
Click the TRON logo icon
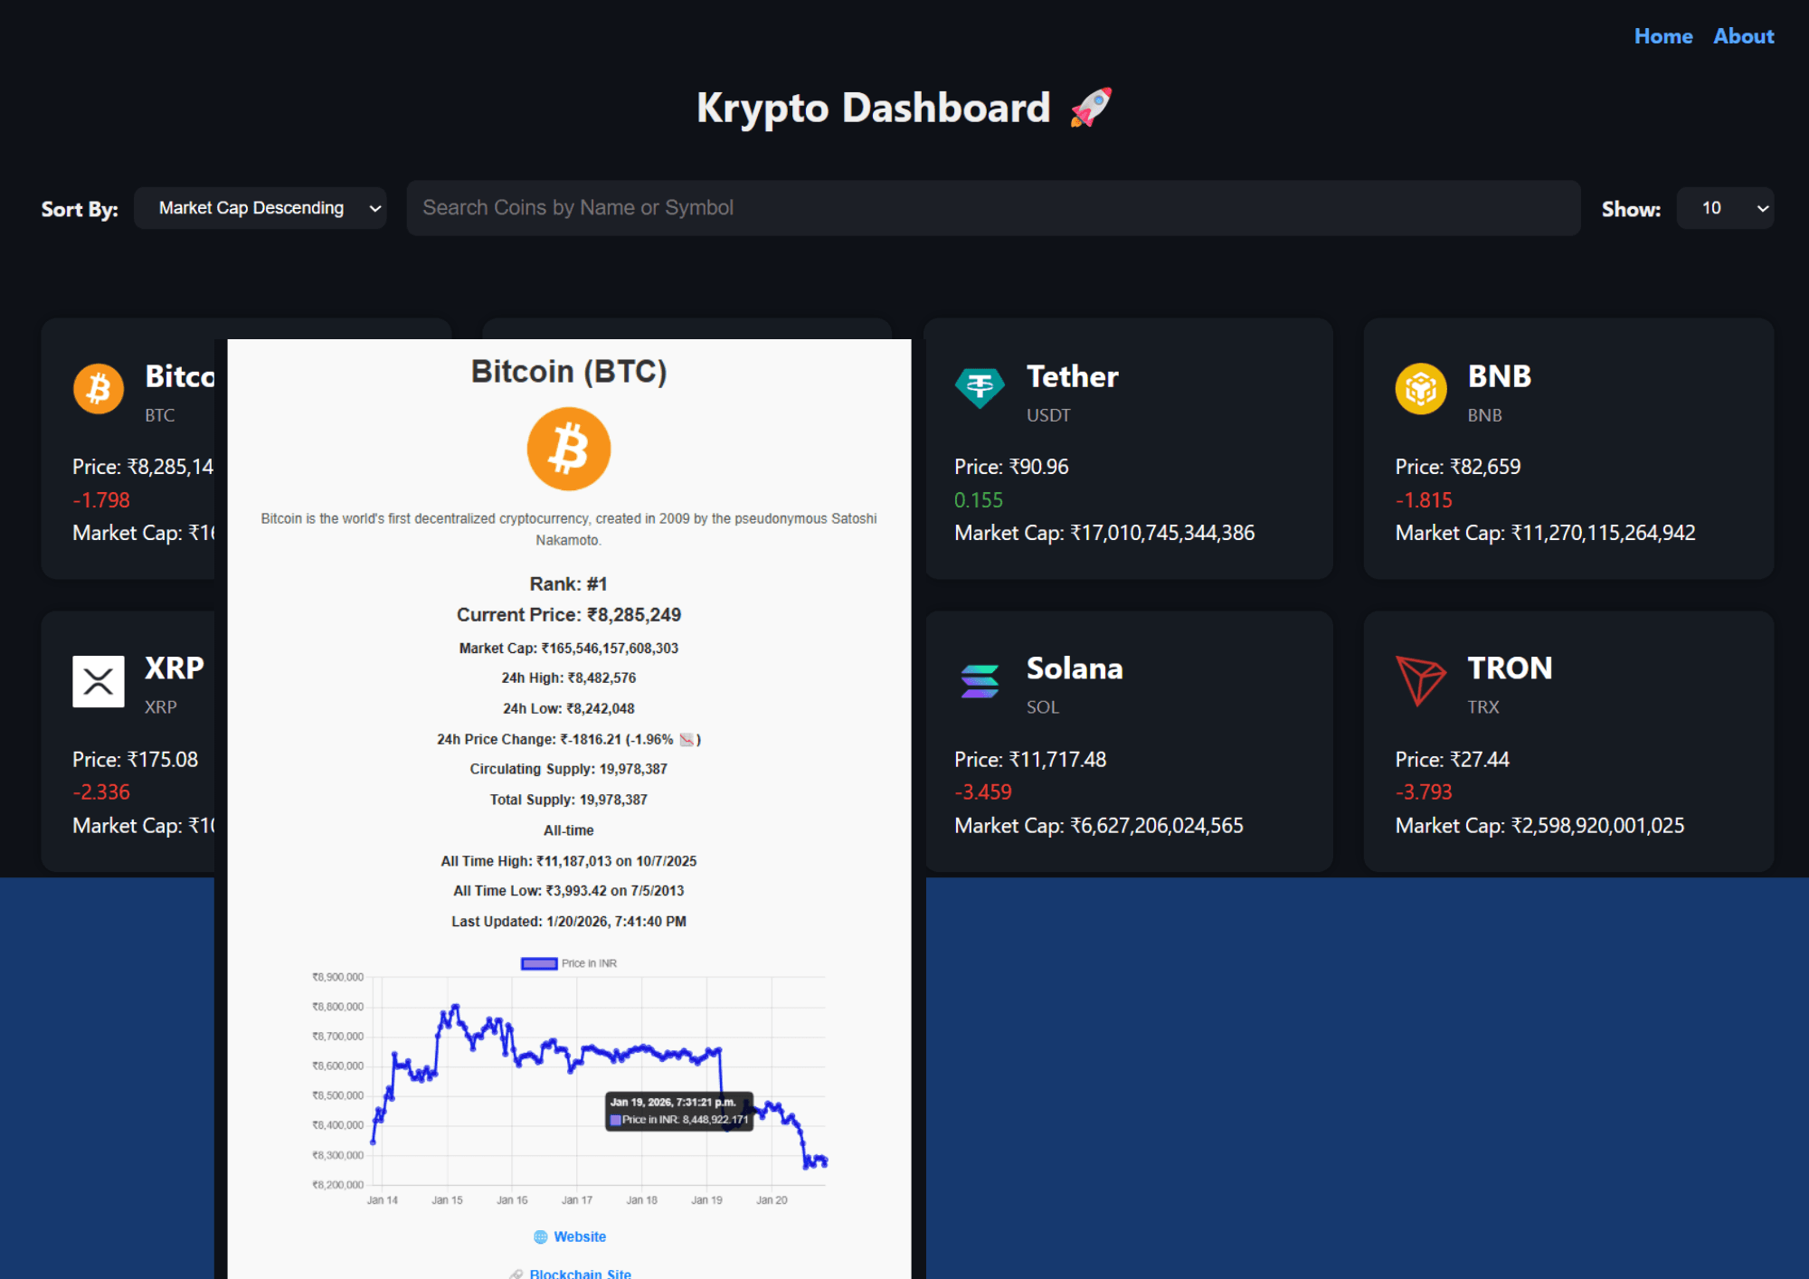pyautogui.click(x=1421, y=681)
